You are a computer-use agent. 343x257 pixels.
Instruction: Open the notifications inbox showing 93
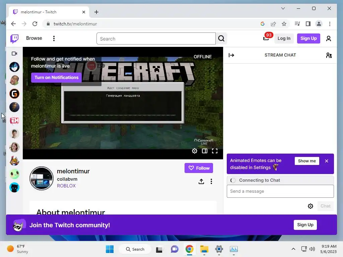266,38
